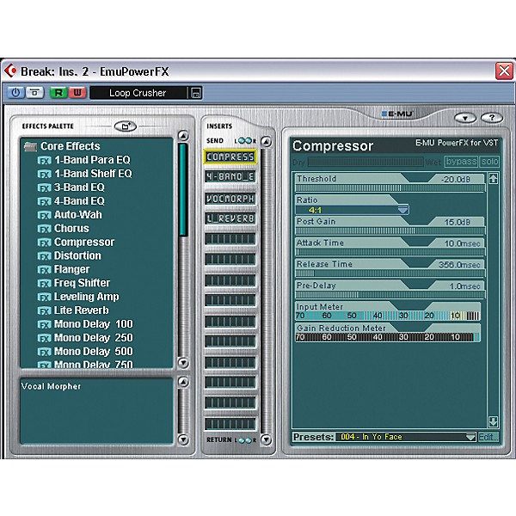Click FX icon next to Flanger
This screenshot has width=516, height=516.
[x=45, y=270]
